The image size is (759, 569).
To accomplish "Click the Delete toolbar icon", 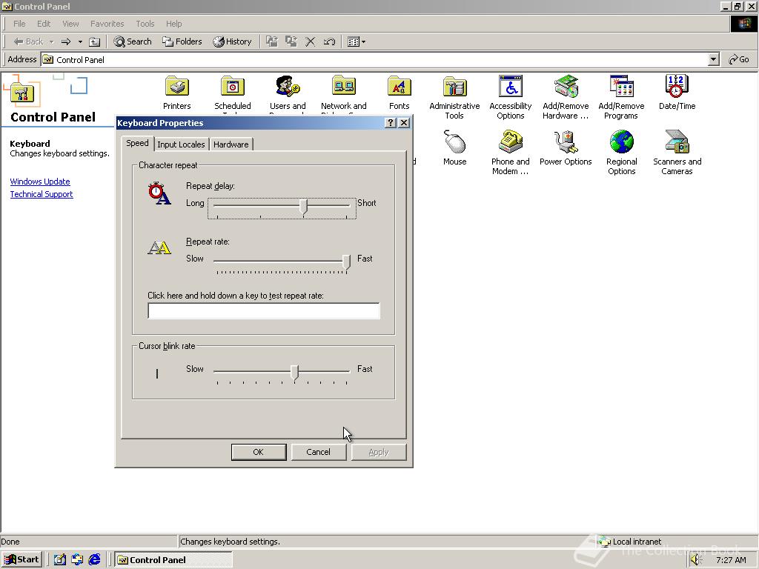I will pyautogui.click(x=311, y=41).
